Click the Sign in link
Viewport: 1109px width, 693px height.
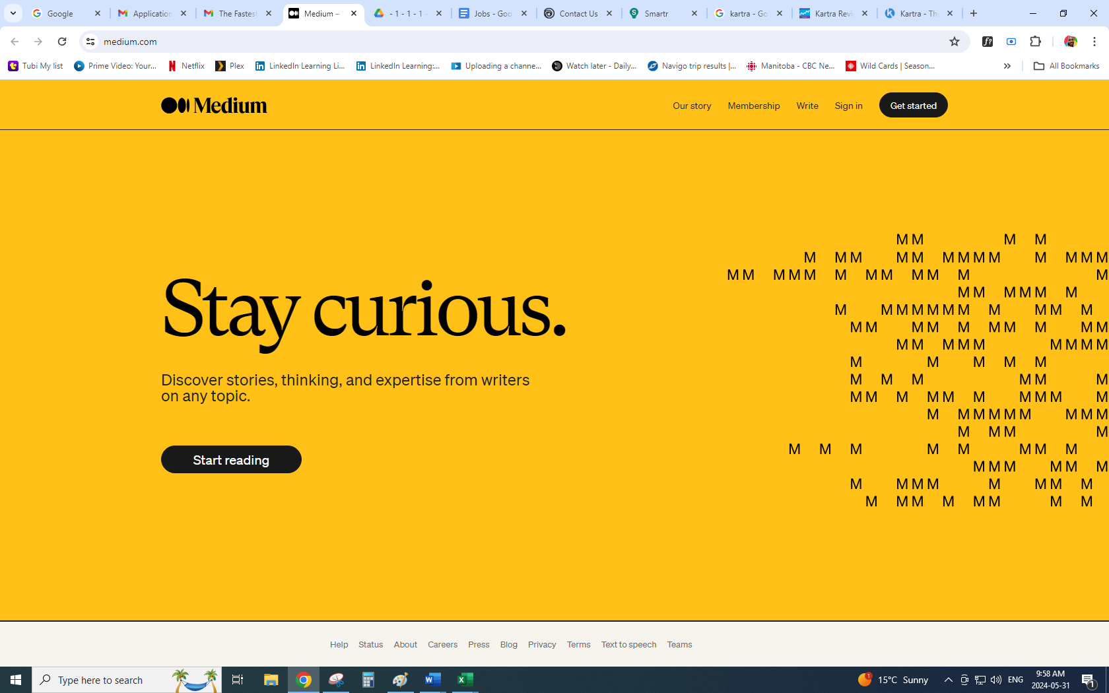848,106
